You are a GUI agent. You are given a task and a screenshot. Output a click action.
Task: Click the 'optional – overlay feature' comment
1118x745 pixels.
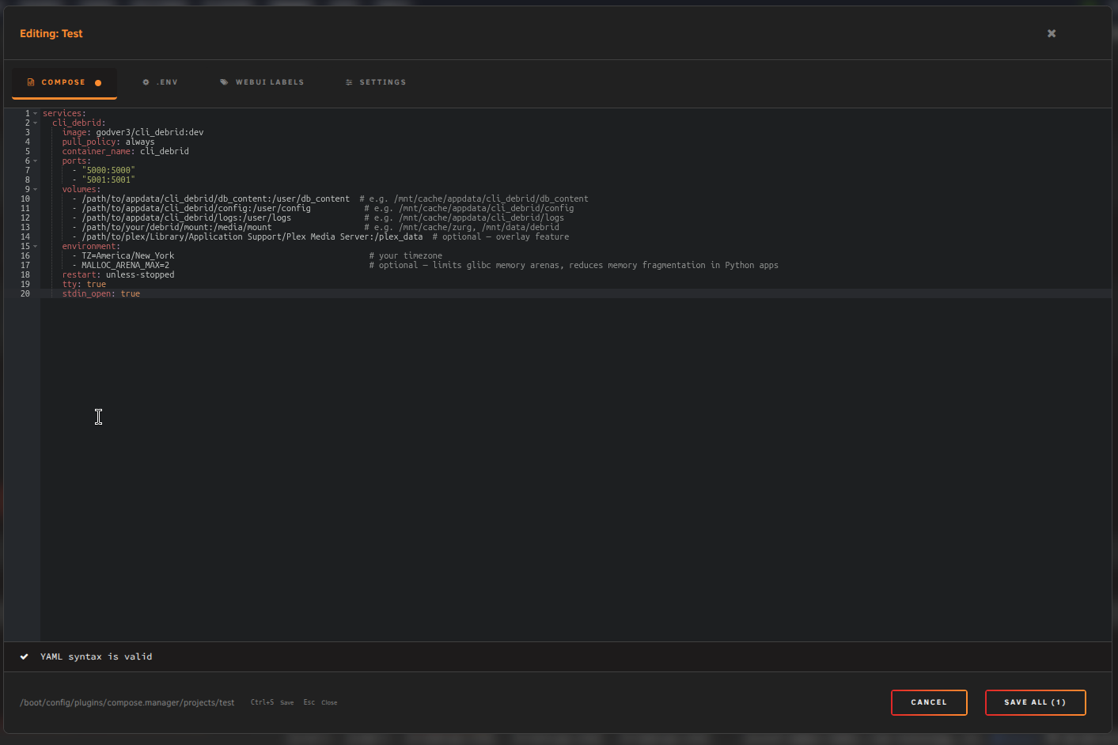coord(501,237)
